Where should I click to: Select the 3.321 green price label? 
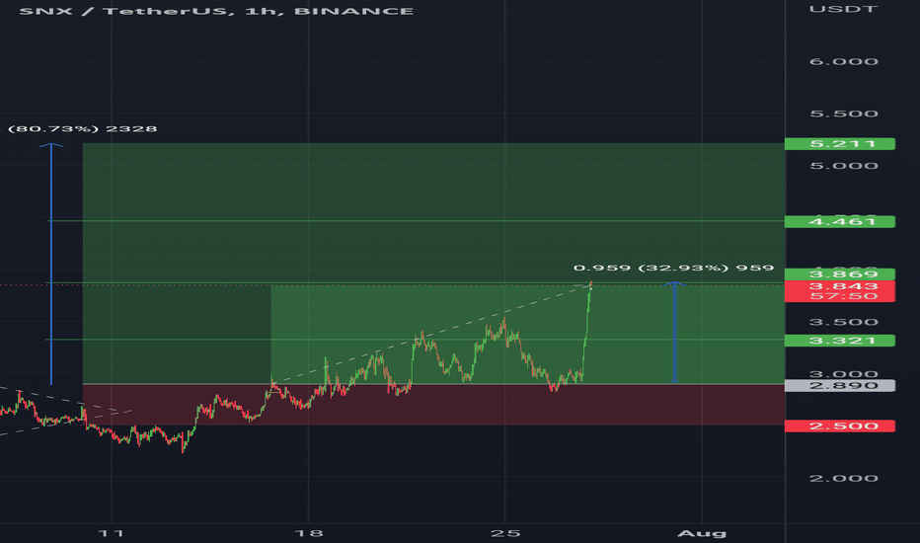tap(840, 341)
